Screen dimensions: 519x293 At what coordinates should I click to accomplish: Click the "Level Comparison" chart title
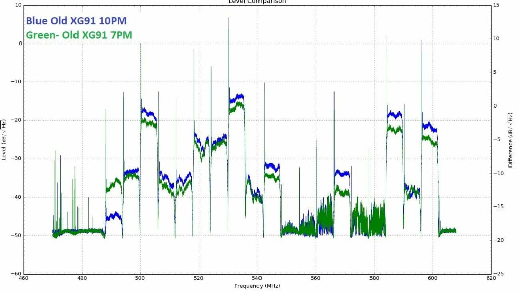(257, 2)
